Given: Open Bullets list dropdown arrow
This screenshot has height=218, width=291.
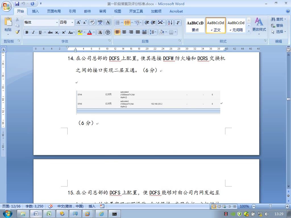Looking at the screenshot, I should click(122, 23).
